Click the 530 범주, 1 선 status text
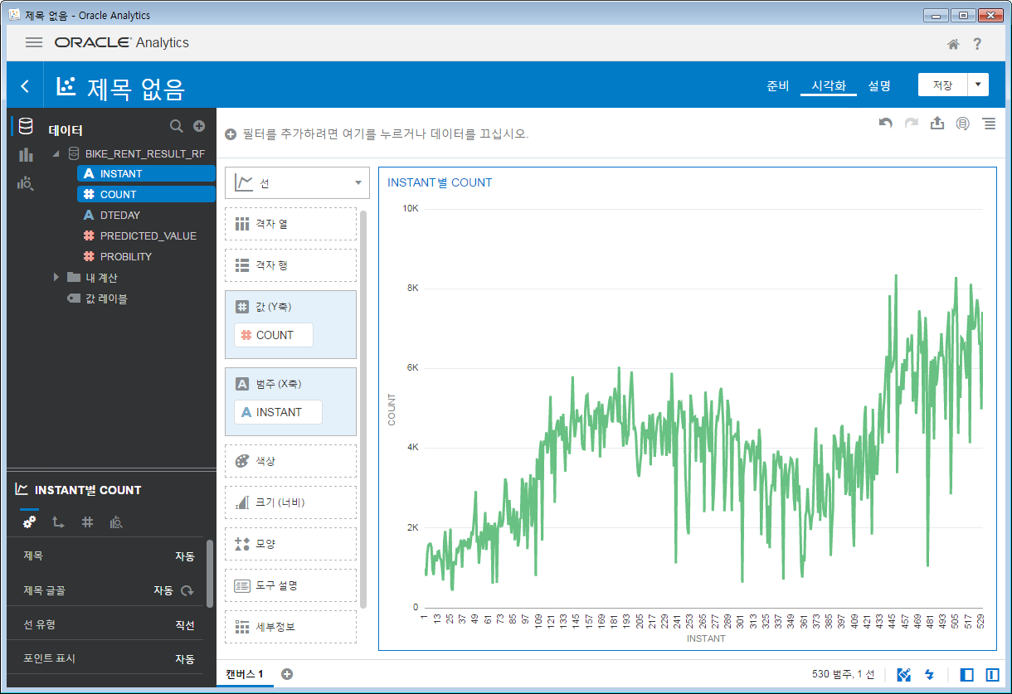1012x694 pixels. [x=844, y=675]
